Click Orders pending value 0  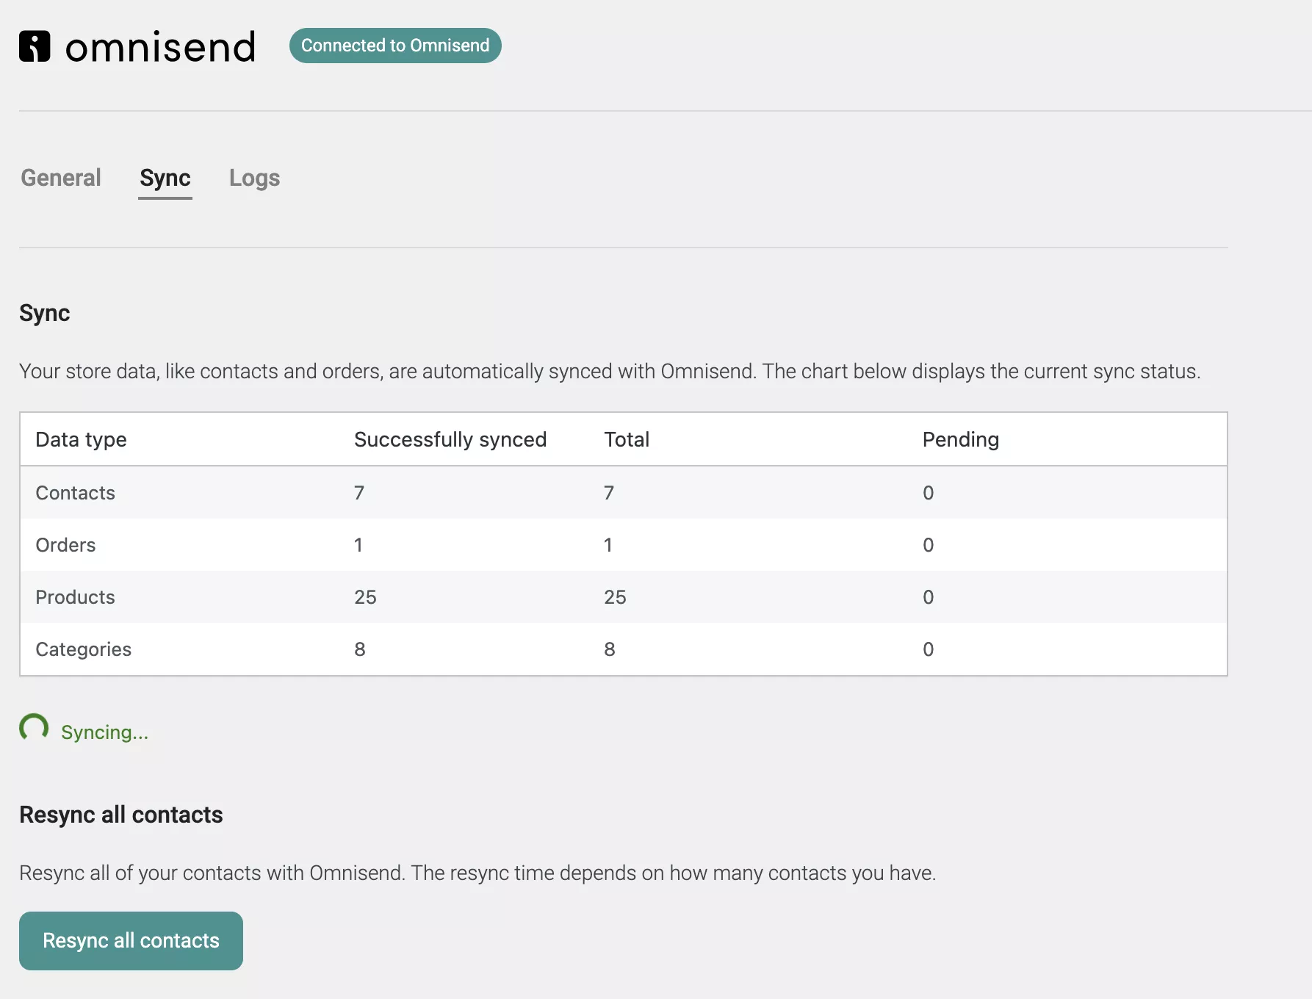(929, 545)
